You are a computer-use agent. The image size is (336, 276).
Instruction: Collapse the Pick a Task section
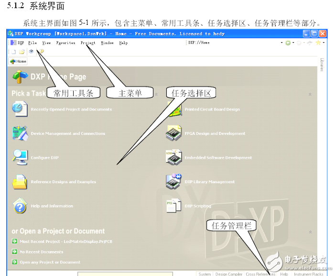(x=310, y=94)
